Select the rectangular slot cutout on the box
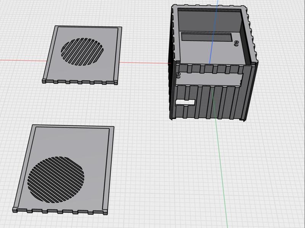 185,101
